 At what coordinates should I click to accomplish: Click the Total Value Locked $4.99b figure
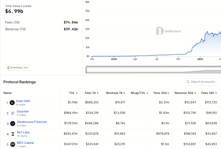pos(14,11)
